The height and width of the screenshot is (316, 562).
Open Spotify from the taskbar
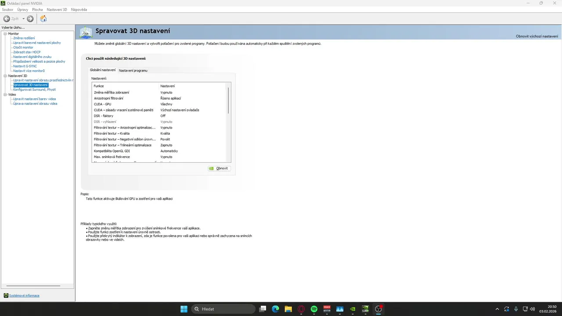314,309
